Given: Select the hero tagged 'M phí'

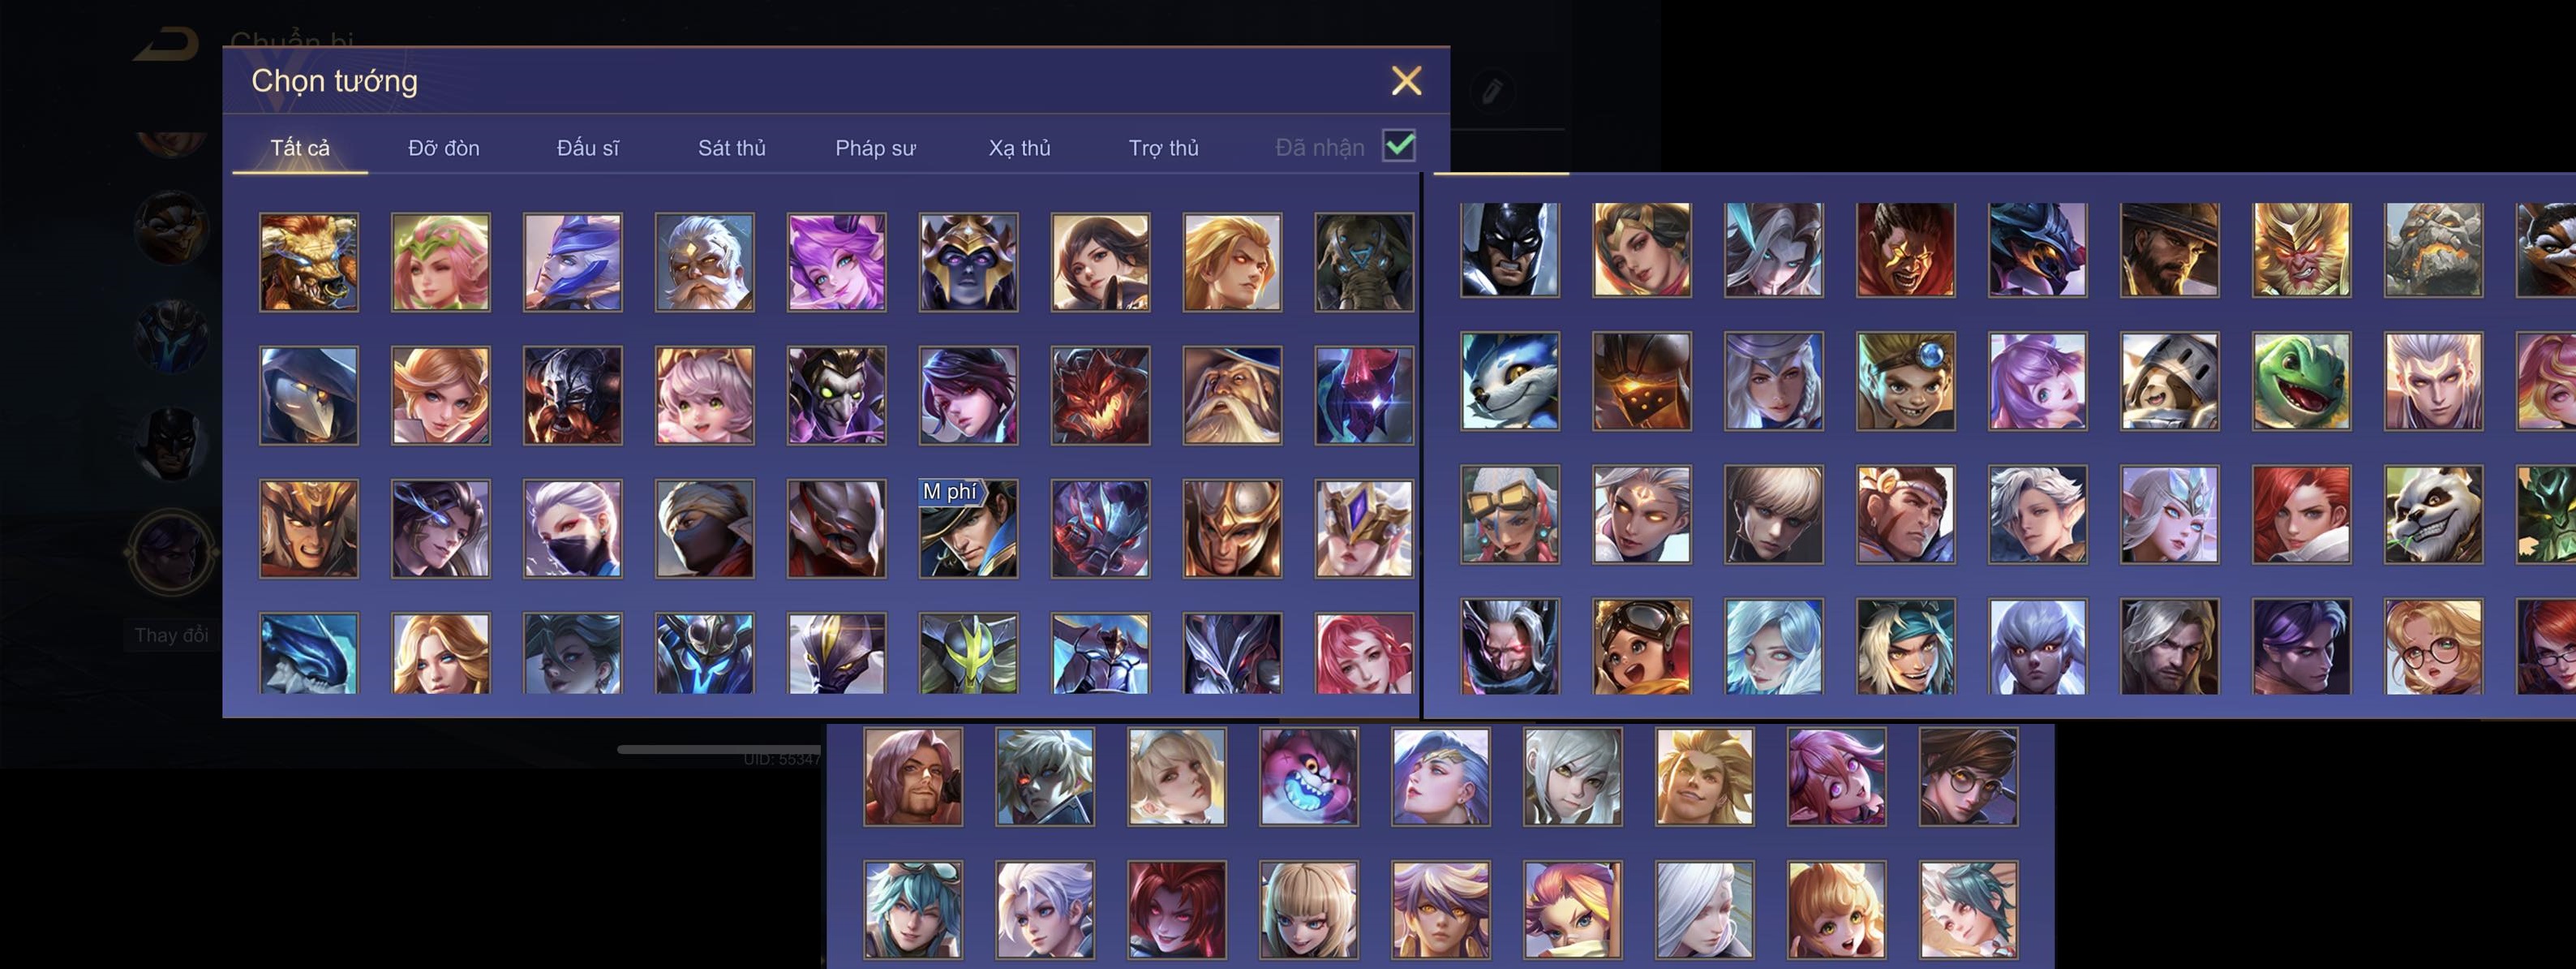Looking at the screenshot, I should coord(968,528).
